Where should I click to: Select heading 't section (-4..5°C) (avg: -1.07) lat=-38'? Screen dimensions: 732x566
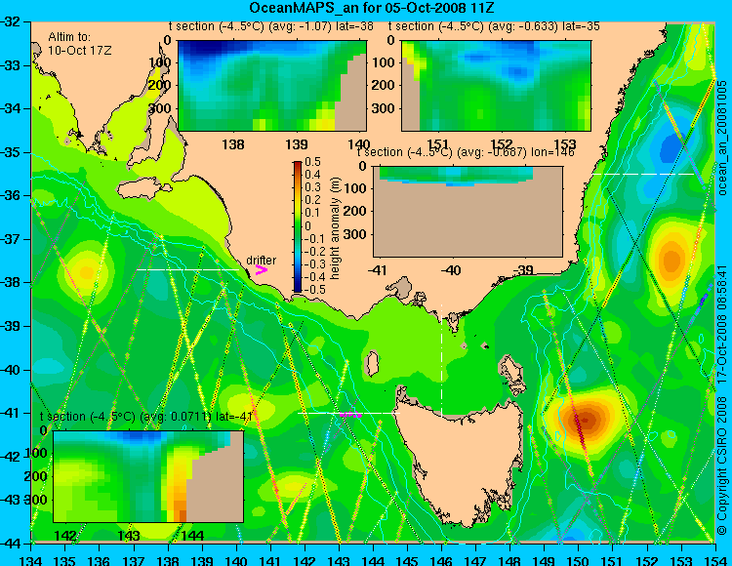(x=271, y=26)
